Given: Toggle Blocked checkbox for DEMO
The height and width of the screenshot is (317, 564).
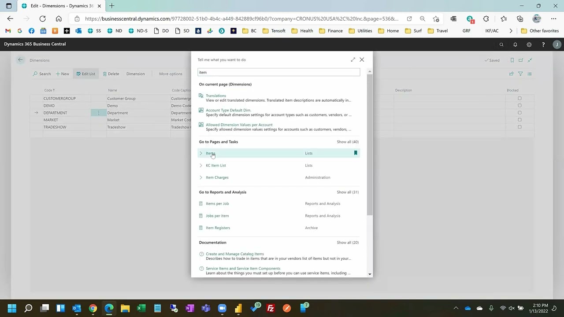Looking at the screenshot, I should pyautogui.click(x=519, y=106).
